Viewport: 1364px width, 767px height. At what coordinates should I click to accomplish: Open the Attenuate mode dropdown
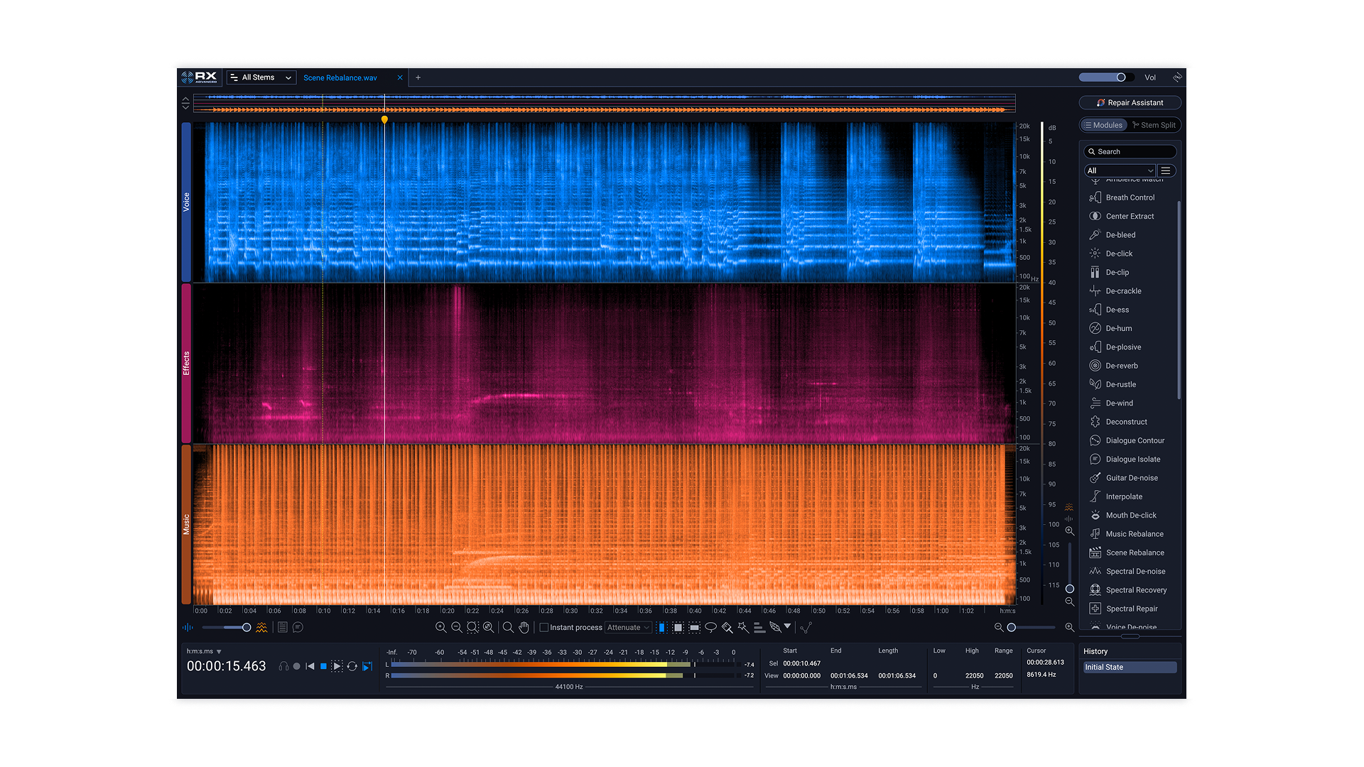[628, 628]
